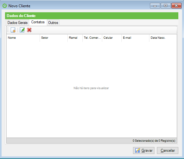Click the new contact icon in toolbar
184x159 pixels.
(x=13, y=30)
